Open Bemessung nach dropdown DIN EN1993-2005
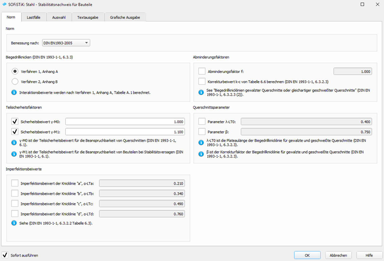Viewport: 384px width, 261px height. tap(66, 43)
